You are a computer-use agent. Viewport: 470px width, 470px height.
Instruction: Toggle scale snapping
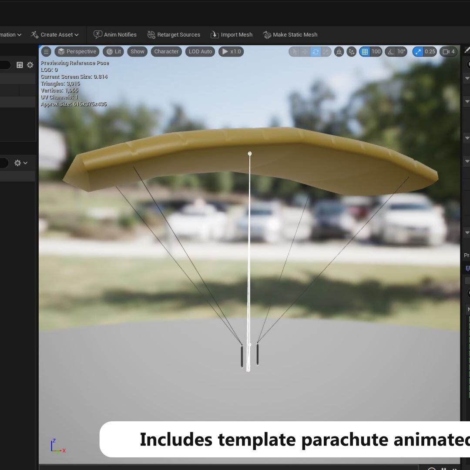[418, 52]
